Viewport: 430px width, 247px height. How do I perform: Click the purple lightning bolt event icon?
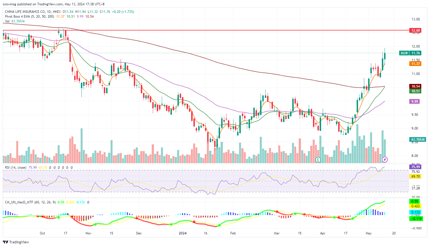coord(385,159)
